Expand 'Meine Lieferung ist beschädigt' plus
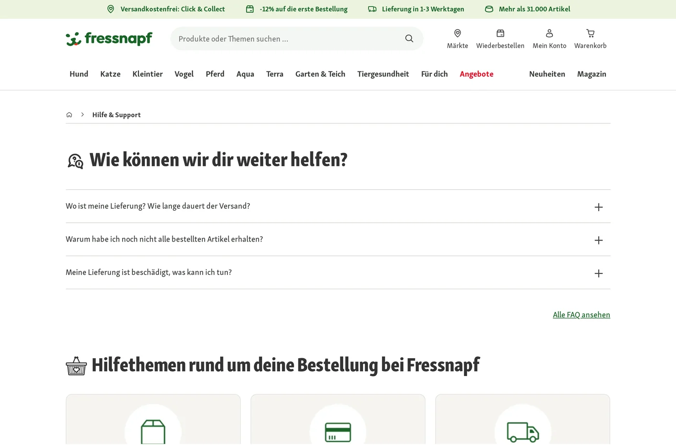Viewport: 676px width, 445px height. [599, 273]
